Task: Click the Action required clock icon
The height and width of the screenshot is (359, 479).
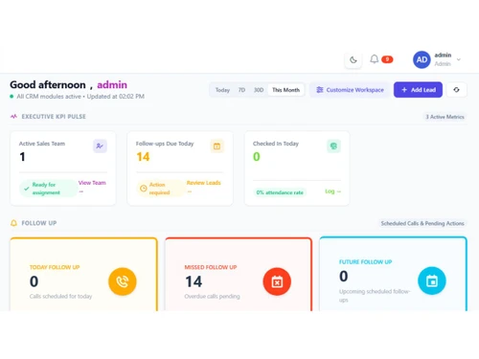Action: [144, 189]
